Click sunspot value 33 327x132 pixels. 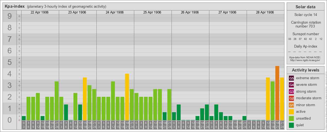coord(290,39)
